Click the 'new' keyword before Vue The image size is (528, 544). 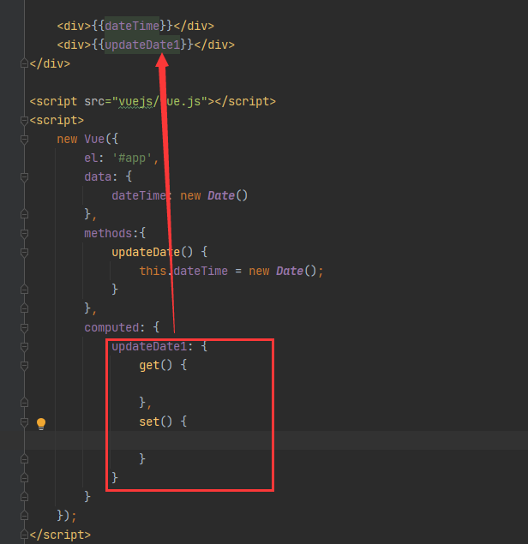pyautogui.click(x=67, y=139)
